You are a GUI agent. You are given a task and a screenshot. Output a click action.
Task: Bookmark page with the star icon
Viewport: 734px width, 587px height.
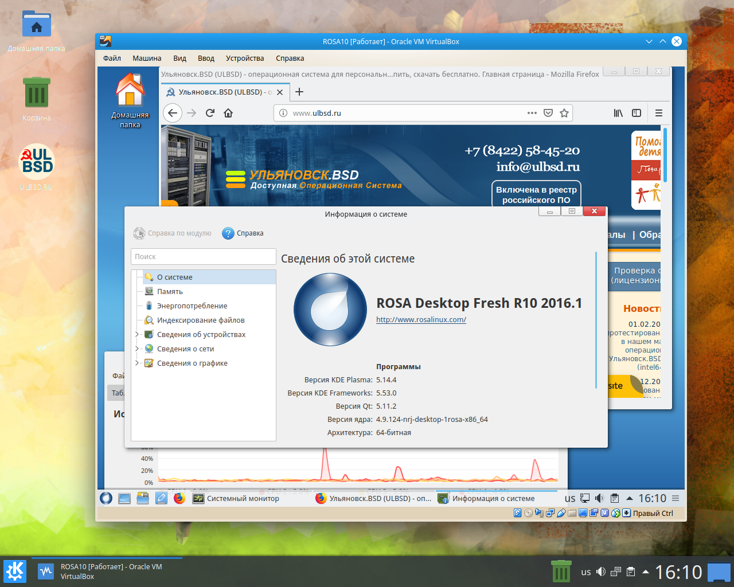click(564, 113)
